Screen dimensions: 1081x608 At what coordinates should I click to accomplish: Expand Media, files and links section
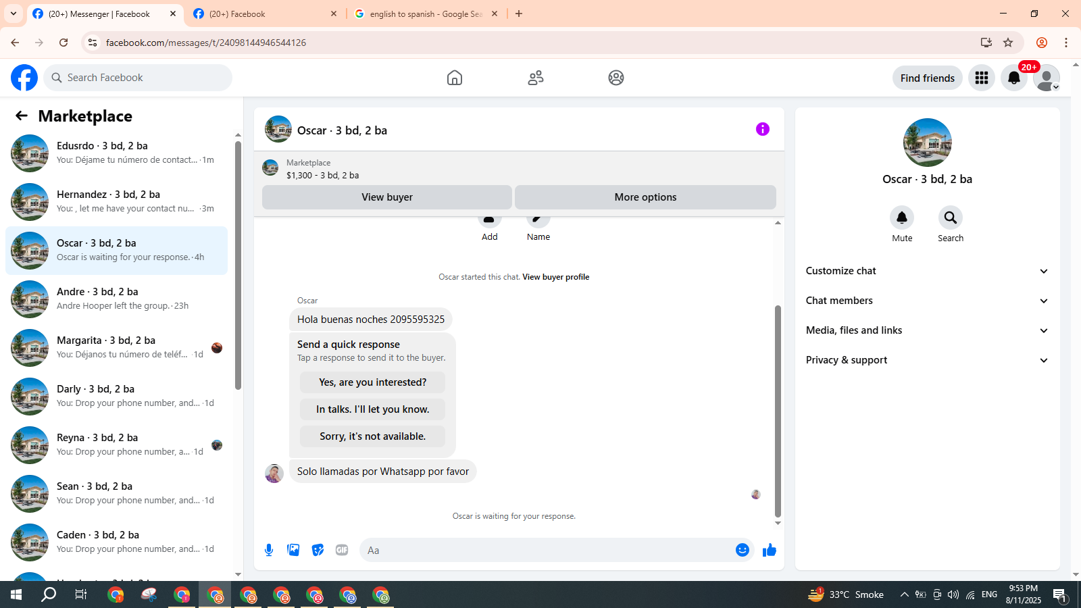click(928, 330)
